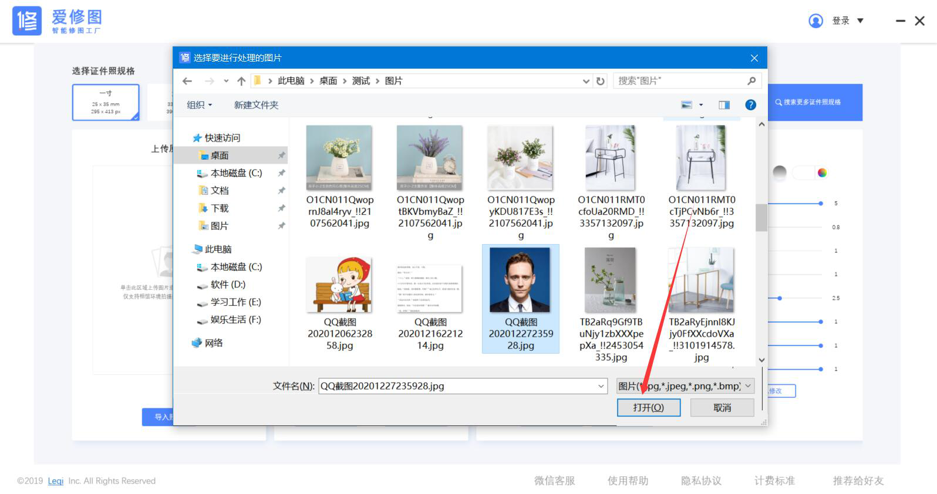Click the Back arrow in file dialog
This screenshot has width=937, height=494.
point(187,81)
